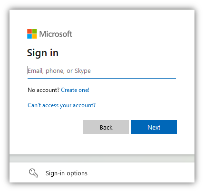This screenshot has height=192, width=204.
Task: Click the yellow square in Microsoft logo
Action: [34, 36]
